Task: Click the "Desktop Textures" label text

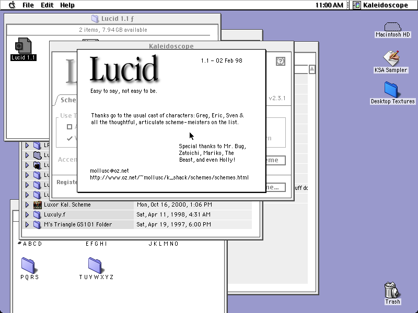Action: [x=393, y=101]
